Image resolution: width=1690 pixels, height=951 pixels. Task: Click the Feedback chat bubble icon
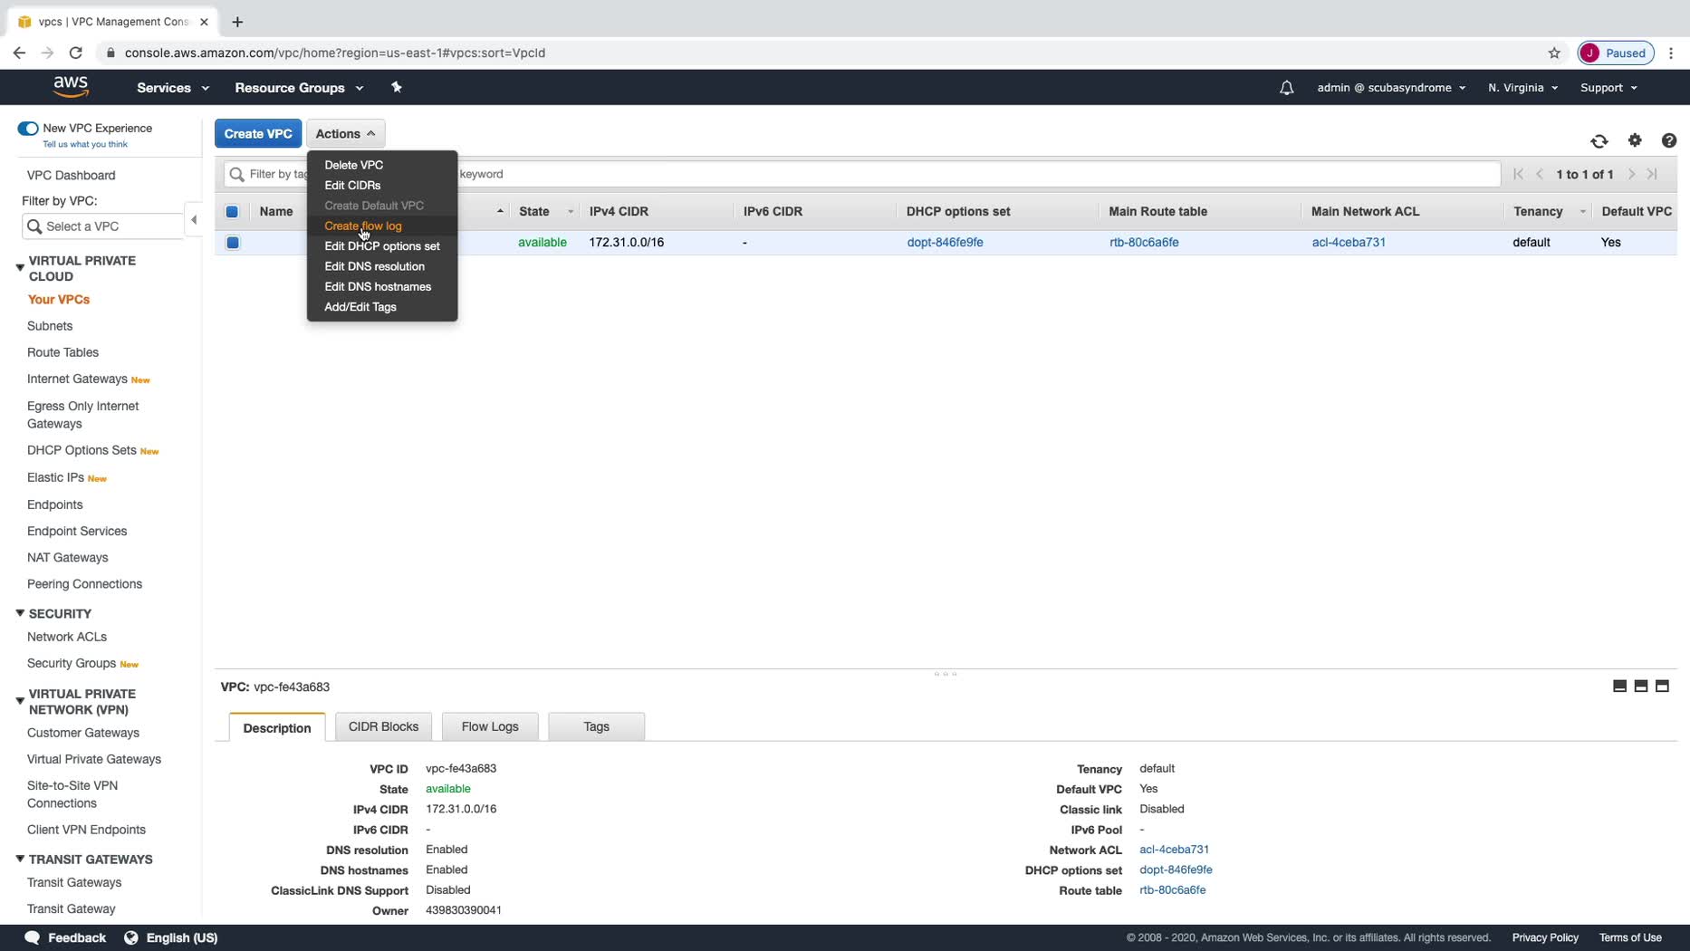tap(33, 937)
